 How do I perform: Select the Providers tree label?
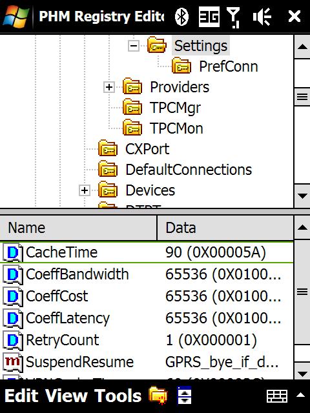coord(180,87)
